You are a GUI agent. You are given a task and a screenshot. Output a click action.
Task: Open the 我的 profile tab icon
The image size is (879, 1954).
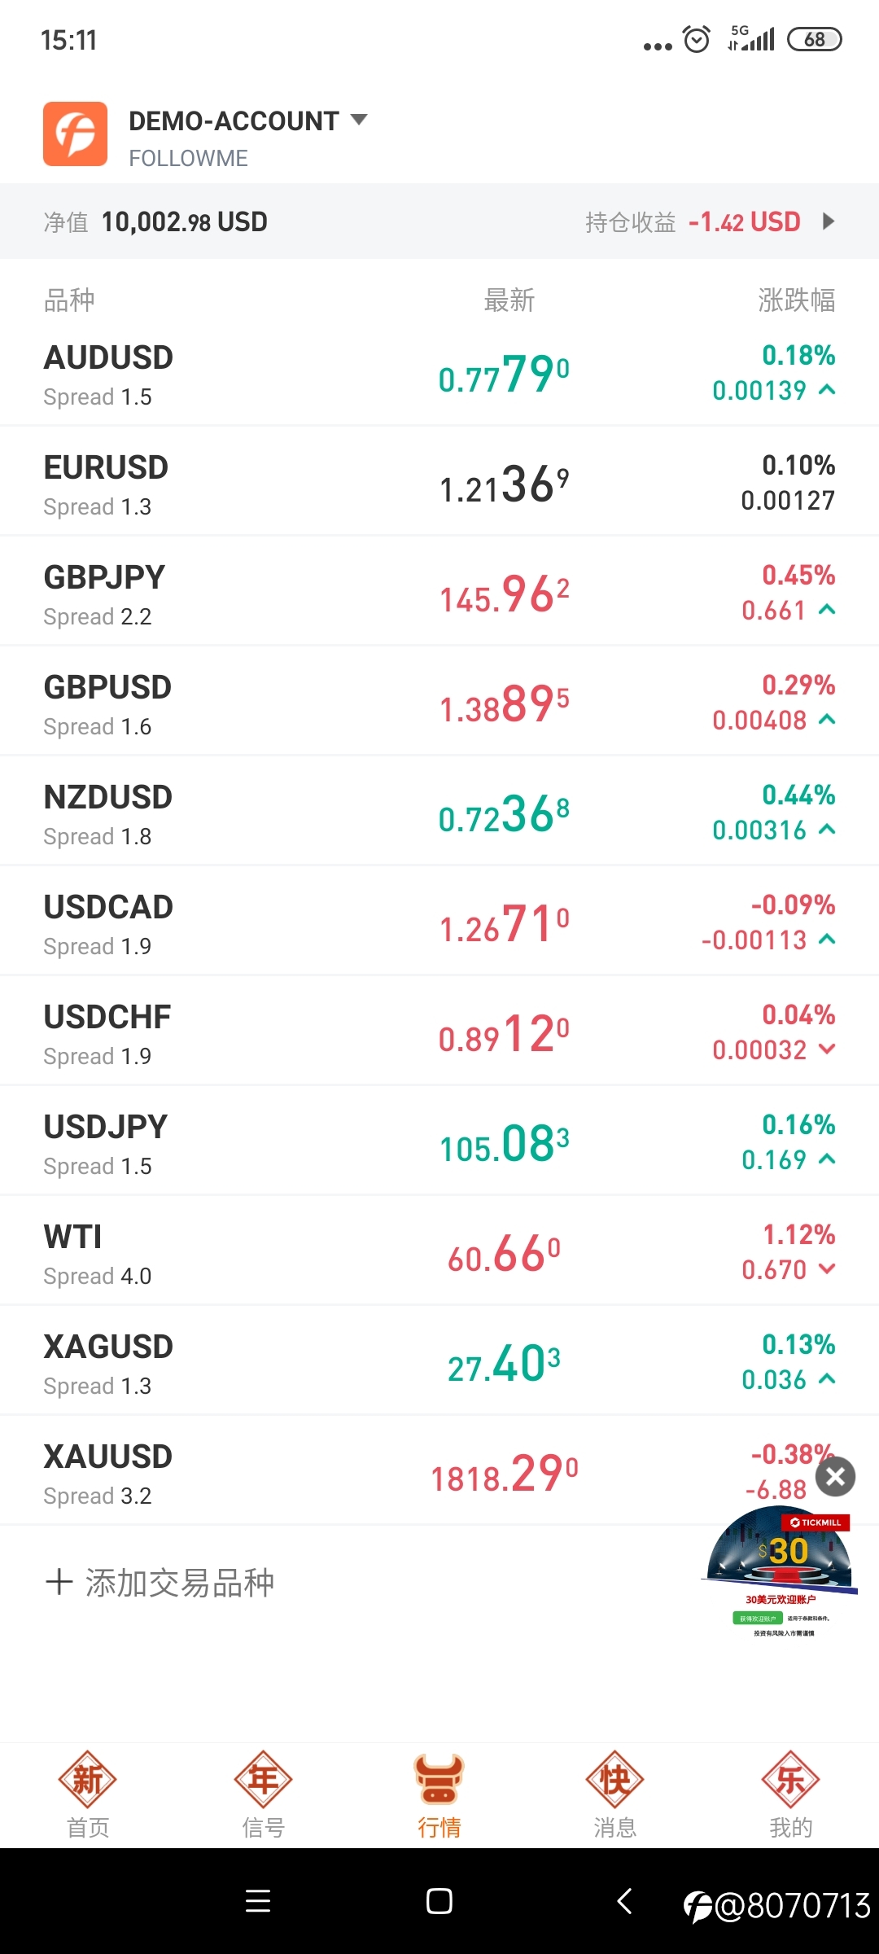(x=790, y=1780)
